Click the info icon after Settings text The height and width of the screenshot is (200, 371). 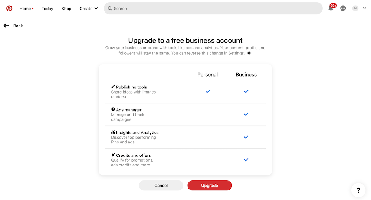click(x=249, y=53)
